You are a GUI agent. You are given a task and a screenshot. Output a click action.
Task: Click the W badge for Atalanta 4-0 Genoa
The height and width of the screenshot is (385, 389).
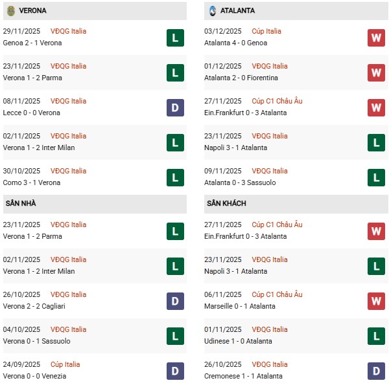pos(376,38)
